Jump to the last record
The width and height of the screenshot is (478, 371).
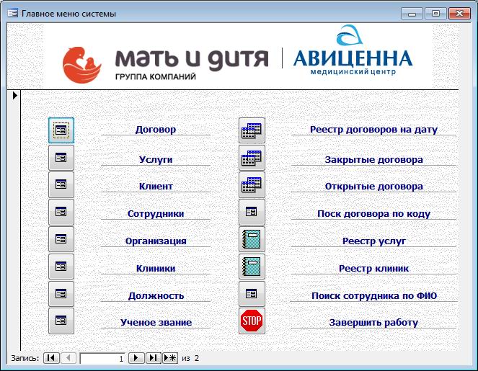154,358
